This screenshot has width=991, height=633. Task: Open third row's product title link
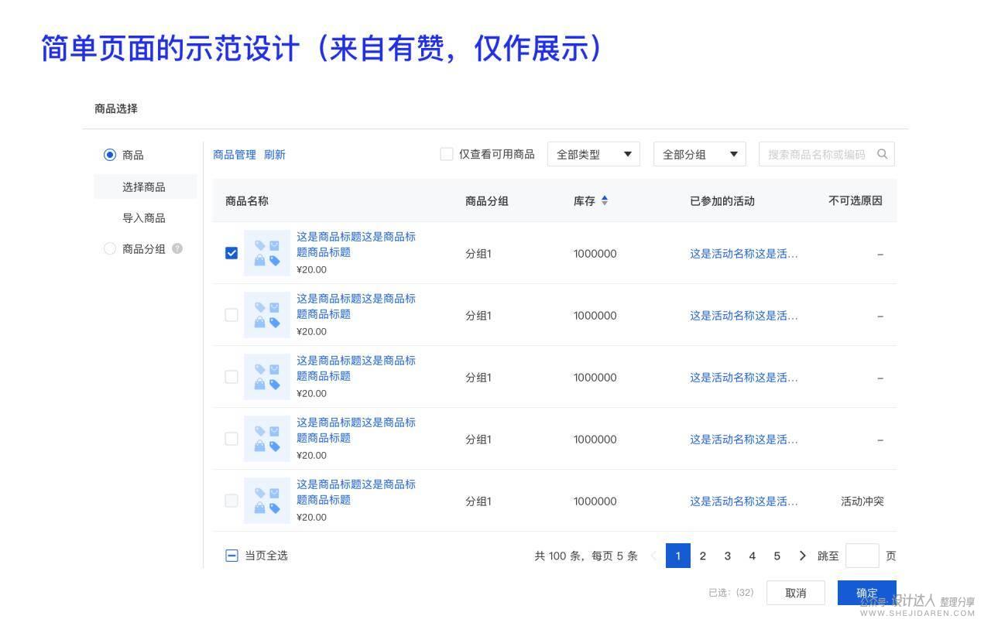pos(356,368)
